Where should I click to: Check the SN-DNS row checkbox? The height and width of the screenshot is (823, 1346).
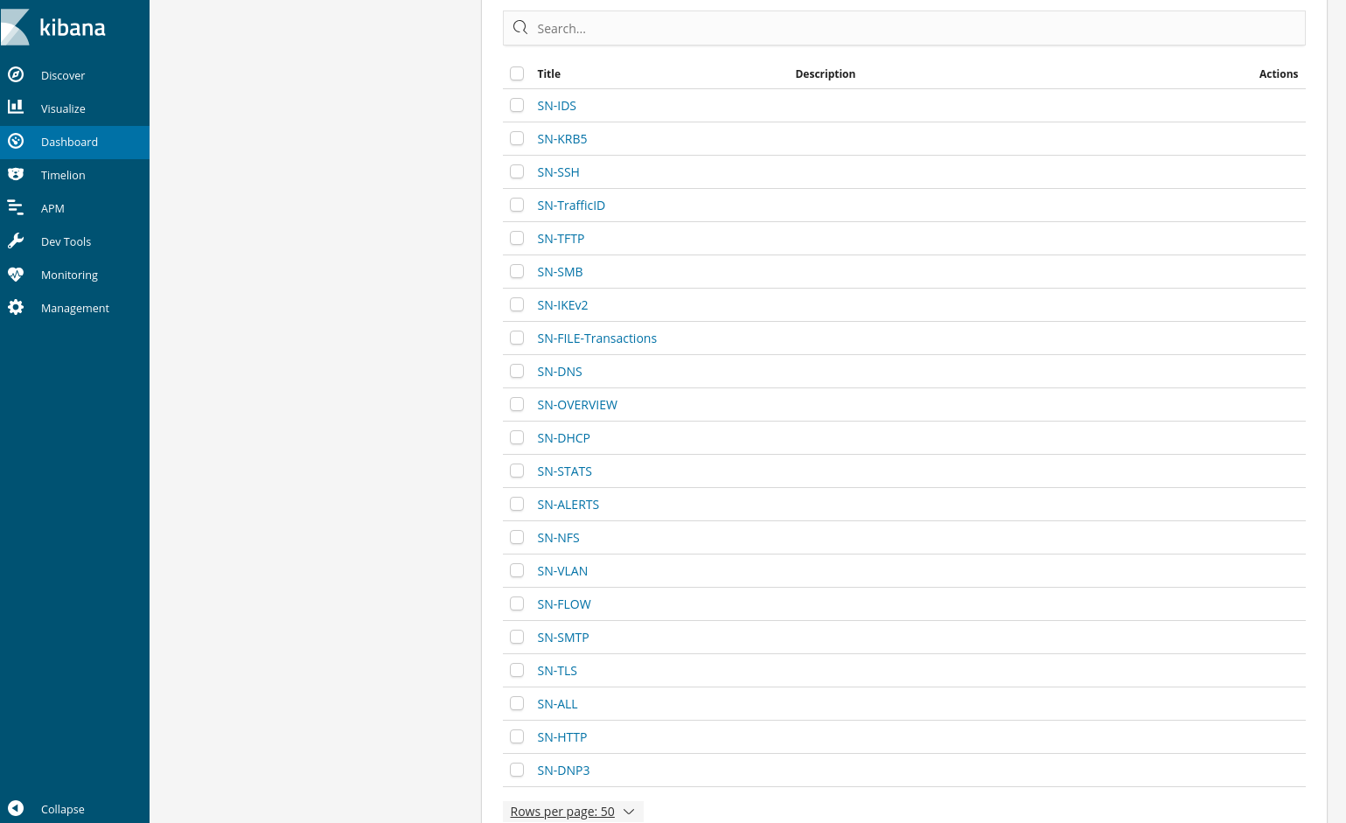517,371
